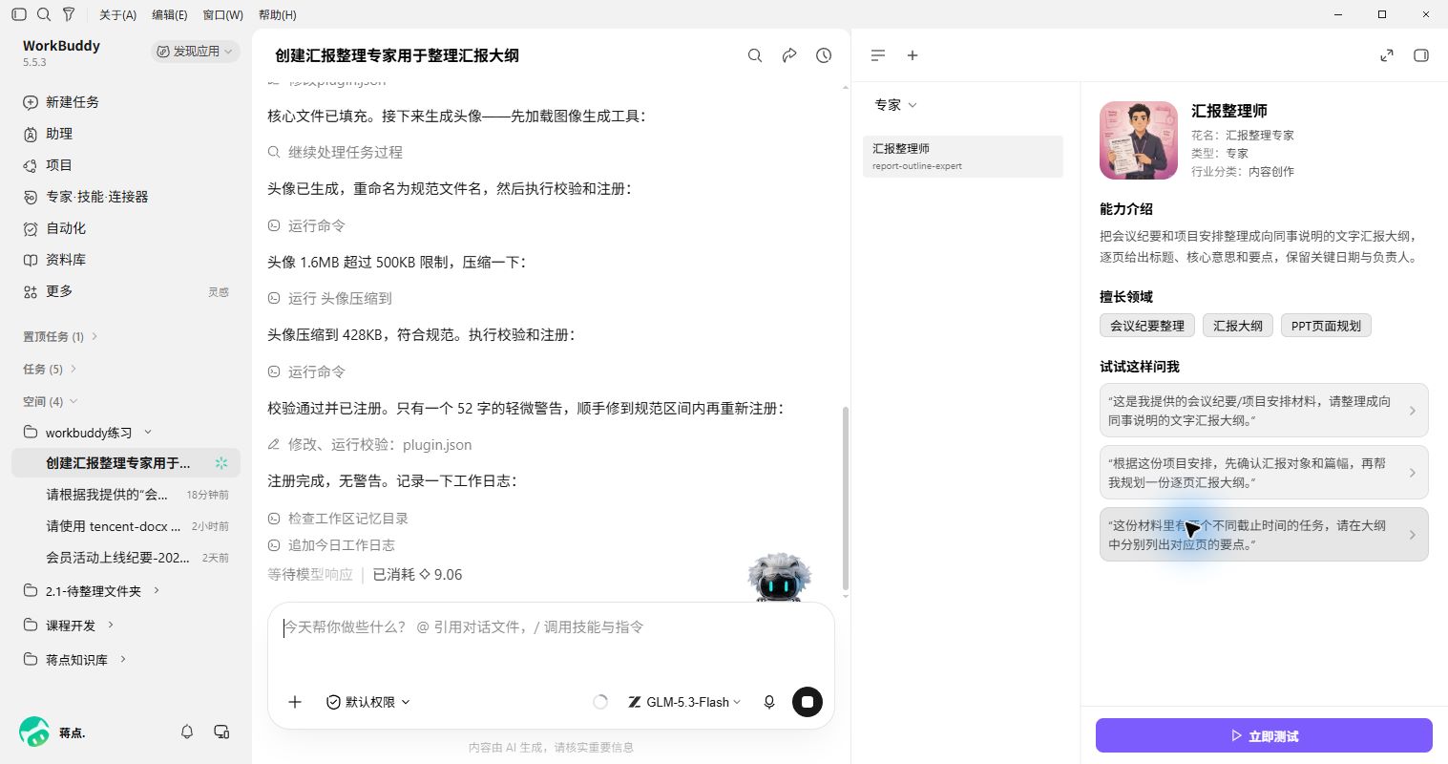Click the 汇报整理师 avatar thumbnail
1448x764 pixels.
coord(1139,140)
